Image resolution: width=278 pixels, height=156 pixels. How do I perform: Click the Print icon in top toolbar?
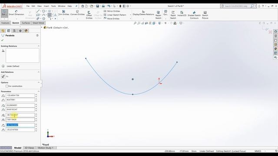pyautogui.click(x=103, y=6)
